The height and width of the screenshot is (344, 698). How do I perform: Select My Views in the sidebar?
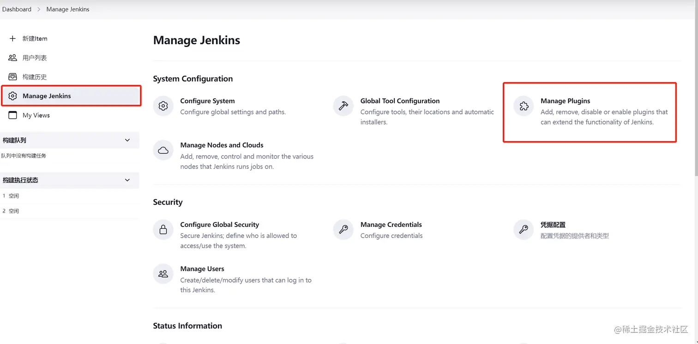tap(36, 115)
